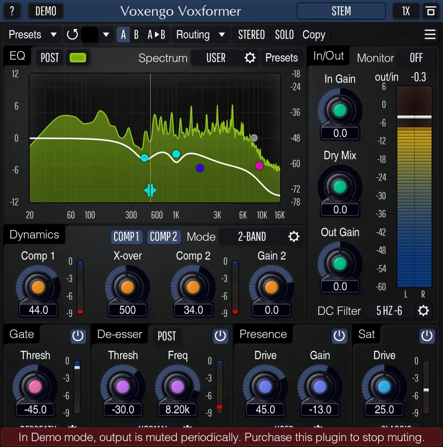
Task: Click the Out Gain knob
Action: 340,263
